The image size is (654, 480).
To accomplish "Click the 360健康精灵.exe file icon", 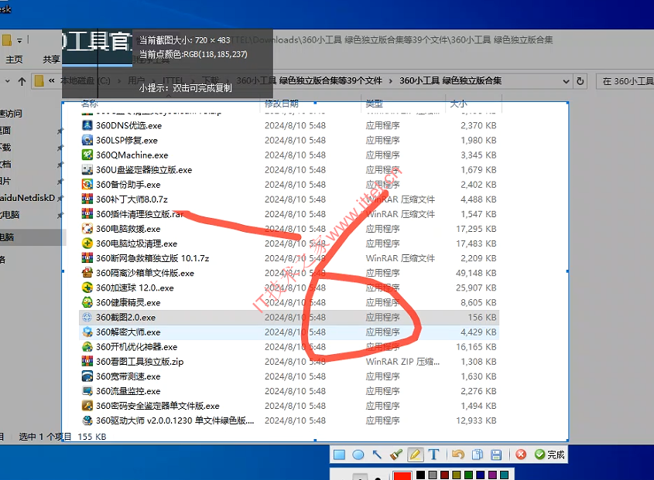I will (87, 302).
